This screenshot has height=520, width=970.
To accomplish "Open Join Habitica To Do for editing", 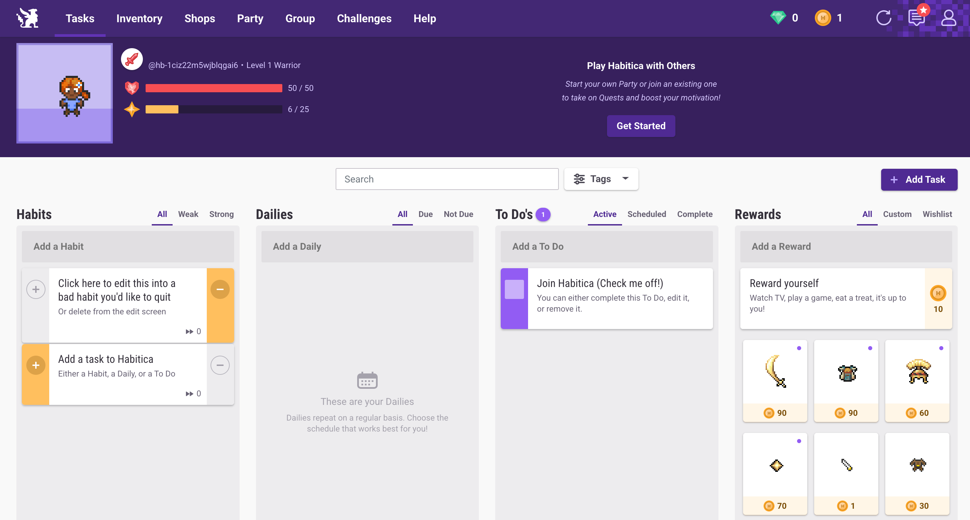I will pos(620,299).
